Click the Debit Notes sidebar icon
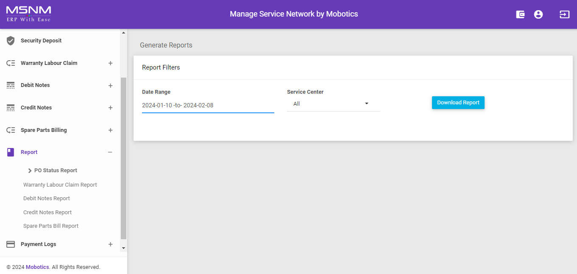The image size is (577, 274). point(11,85)
